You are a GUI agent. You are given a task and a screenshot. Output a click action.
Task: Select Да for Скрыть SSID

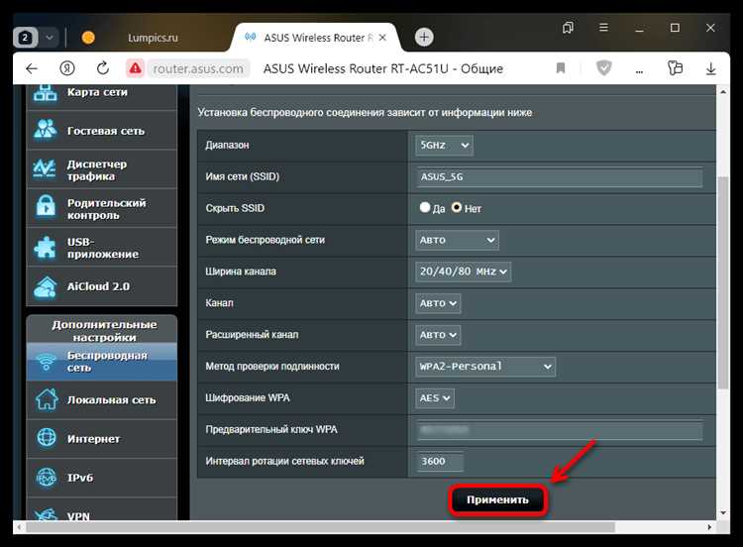(x=425, y=207)
